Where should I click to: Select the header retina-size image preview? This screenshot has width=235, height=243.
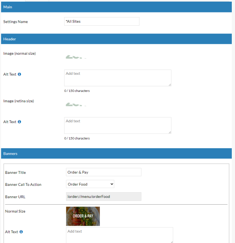pos(76,104)
